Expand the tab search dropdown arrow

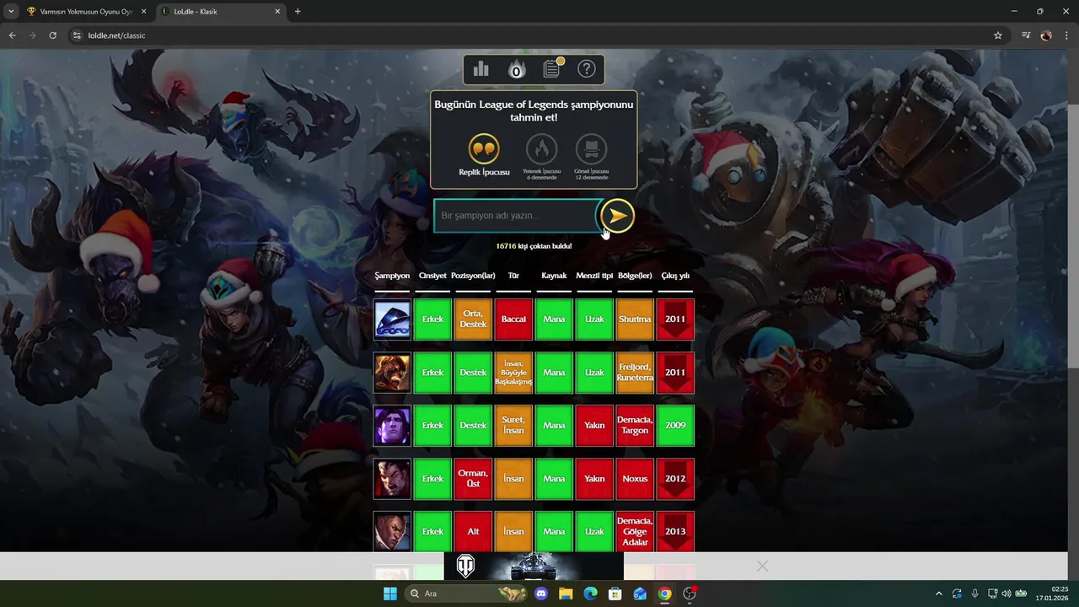coord(11,12)
